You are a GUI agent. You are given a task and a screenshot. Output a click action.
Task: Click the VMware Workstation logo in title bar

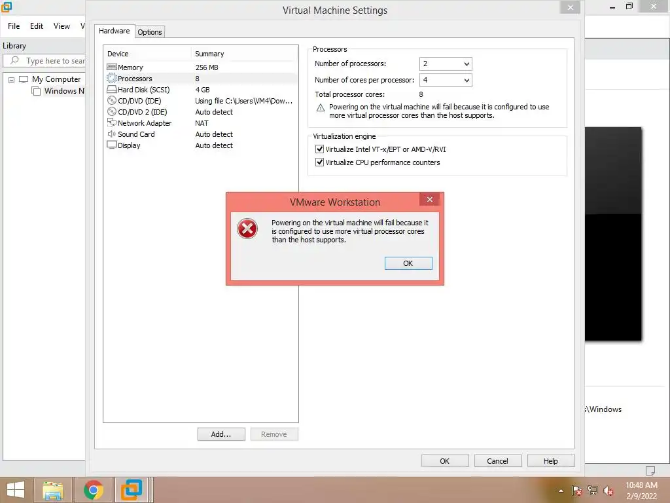(x=7, y=7)
